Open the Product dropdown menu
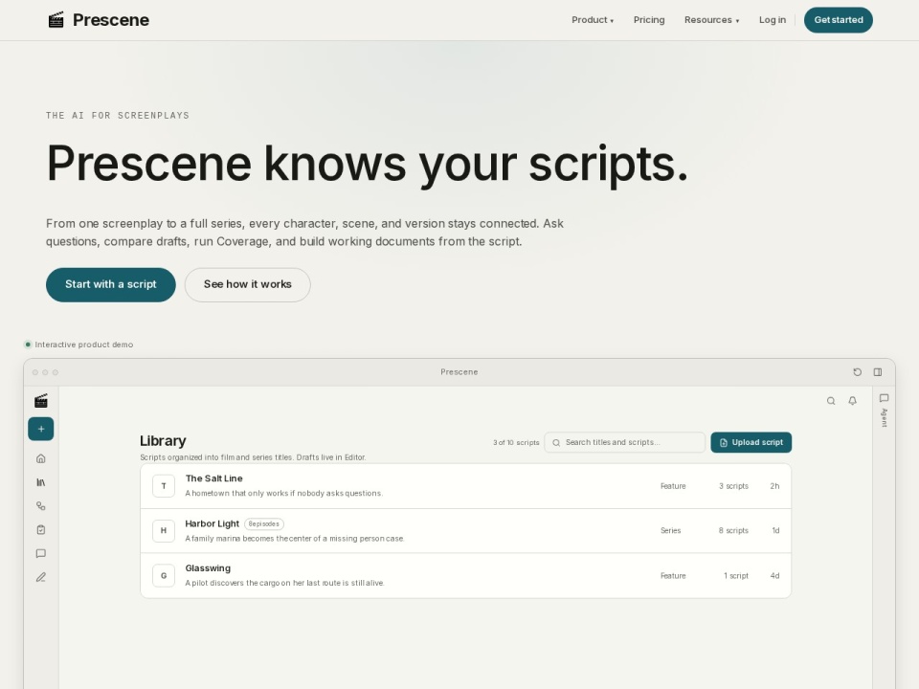Viewport: 919px width, 689px height. coord(593,20)
